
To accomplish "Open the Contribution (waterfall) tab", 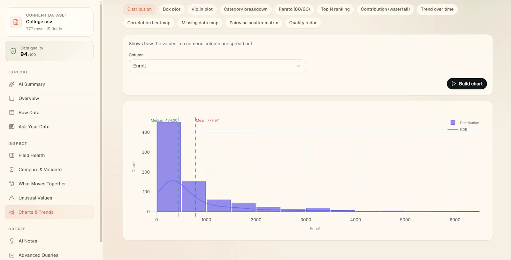I will 385,9.
